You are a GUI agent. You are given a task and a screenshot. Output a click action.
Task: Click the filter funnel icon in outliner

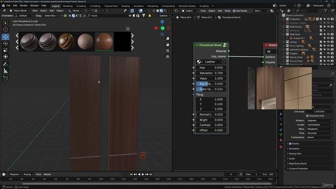[325, 10]
